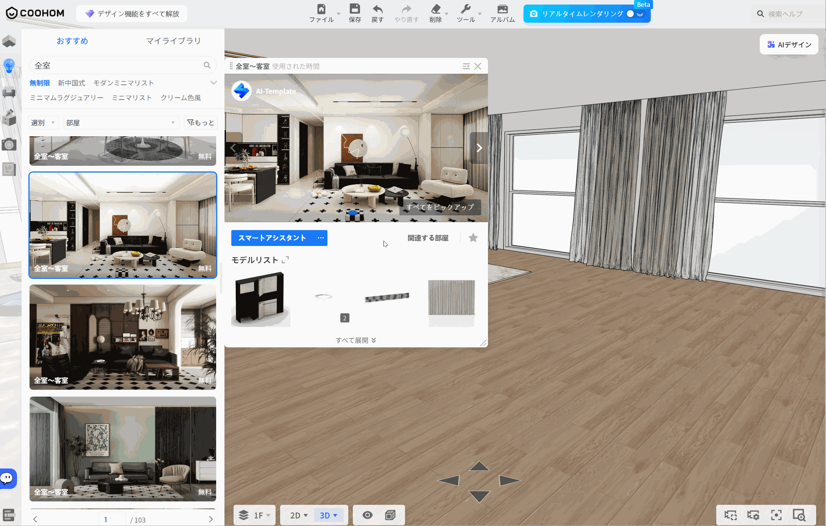The image size is (826, 526).
Task: Open the Tools (ツール) wrench icon
Action: (466, 9)
